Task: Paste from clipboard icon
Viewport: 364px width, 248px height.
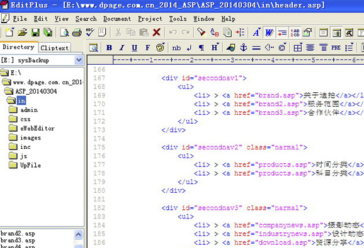Action: (x=144, y=32)
